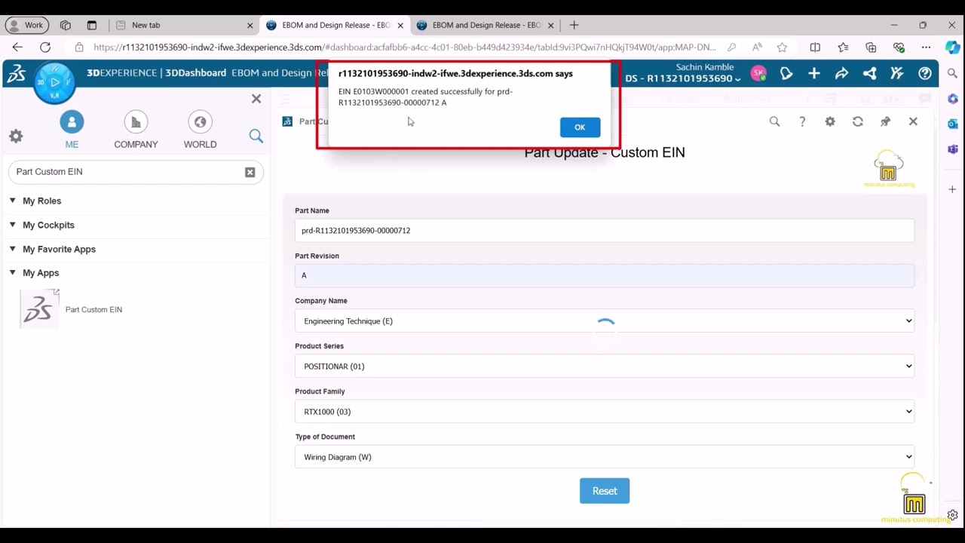The height and width of the screenshot is (543, 965).
Task: Open the 3DEXPERIENCE help icon
Action: pos(925,73)
